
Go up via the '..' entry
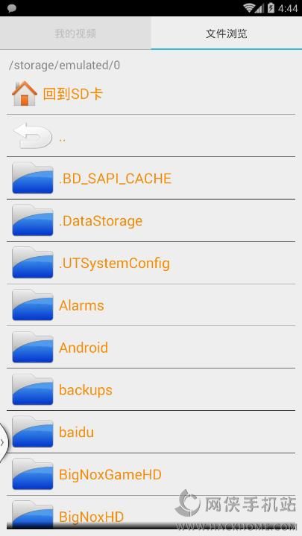pos(151,135)
